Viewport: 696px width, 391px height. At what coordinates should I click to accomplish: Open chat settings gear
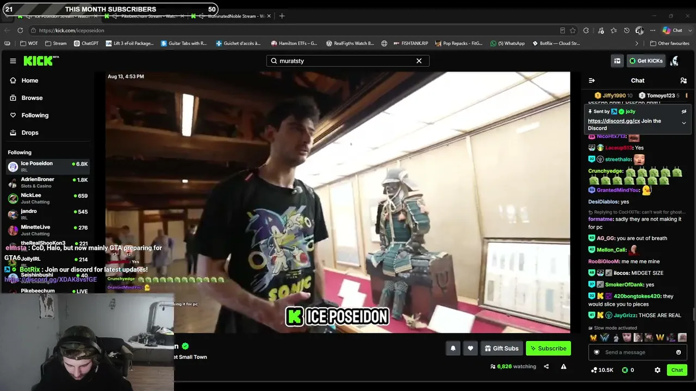point(657,370)
